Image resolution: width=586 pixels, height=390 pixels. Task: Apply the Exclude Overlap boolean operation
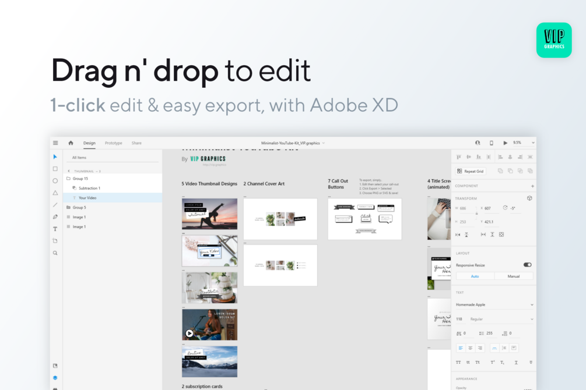pos(530,171)
